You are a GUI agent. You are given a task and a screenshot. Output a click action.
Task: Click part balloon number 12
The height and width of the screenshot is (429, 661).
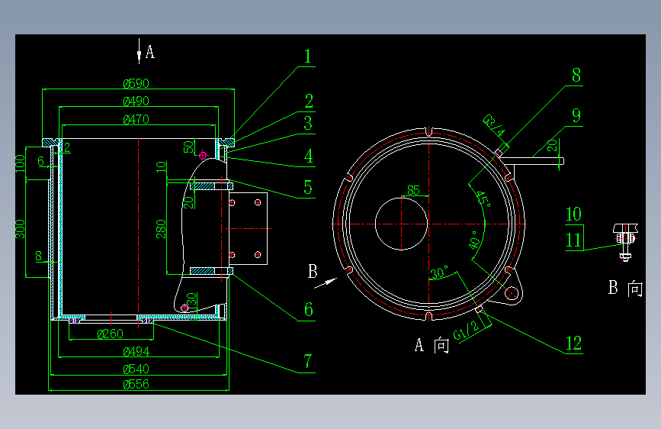click(x=574, y=344)
